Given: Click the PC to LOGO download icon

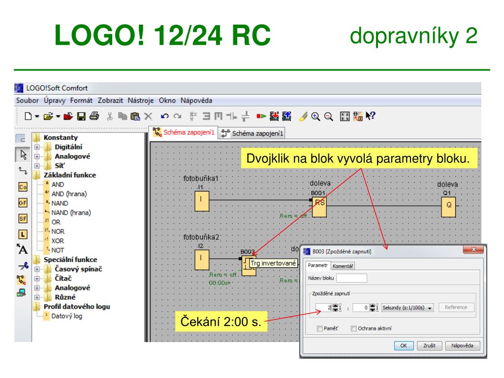Looking at the screenshot, I should tap(274, 116).
